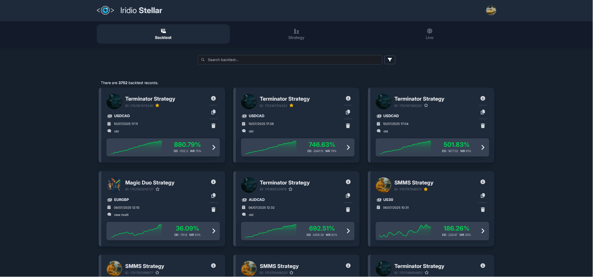
Task: Duplicate the US30 SMMS Strategy backtest
Action: point(483,196)
